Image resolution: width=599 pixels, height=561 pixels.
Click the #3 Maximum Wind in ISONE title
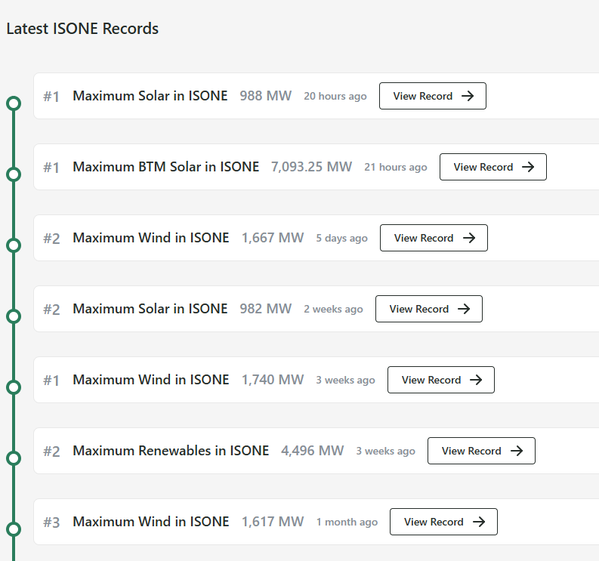150,522
